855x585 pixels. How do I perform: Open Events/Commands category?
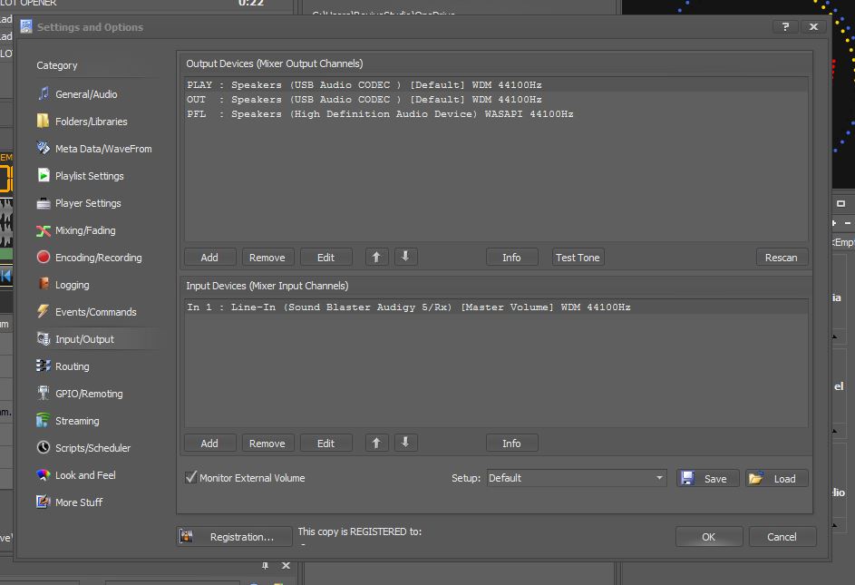tap(95, 312)
